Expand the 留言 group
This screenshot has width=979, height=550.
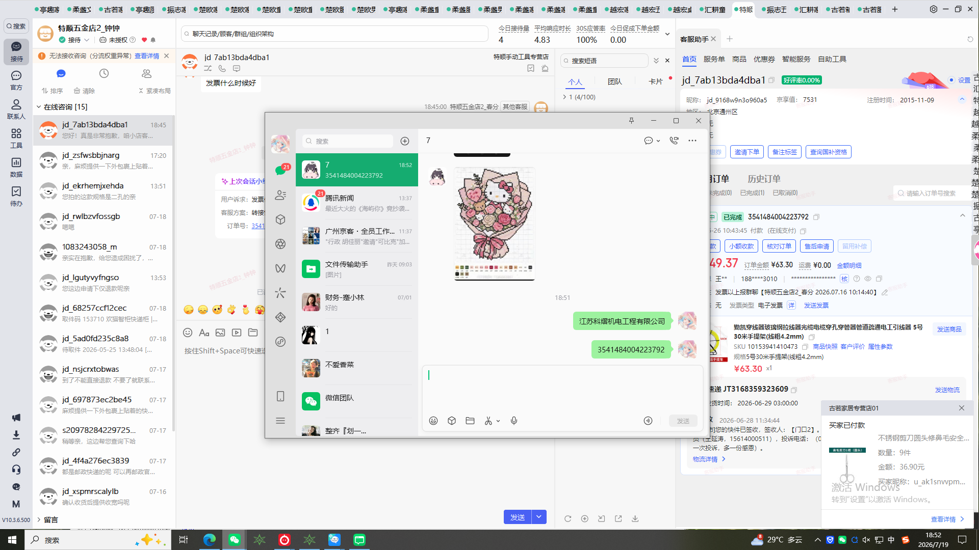39,519
